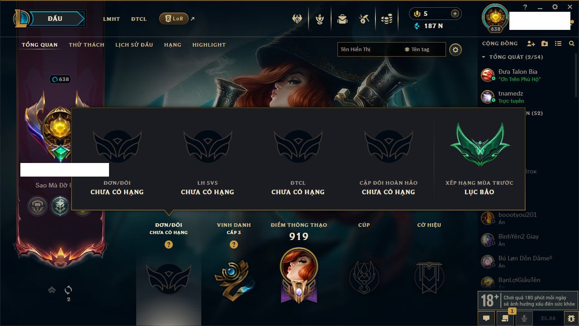Open the Store coins icon
Screen dimensions: 579x326
[x=387, y=19]
